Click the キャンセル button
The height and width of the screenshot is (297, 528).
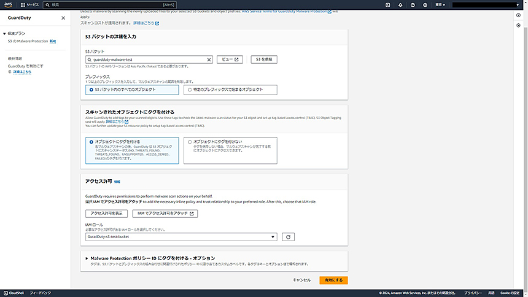[x=301, y=280]
